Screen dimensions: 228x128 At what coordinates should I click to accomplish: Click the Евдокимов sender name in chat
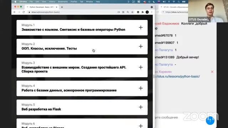coord(167,23)
